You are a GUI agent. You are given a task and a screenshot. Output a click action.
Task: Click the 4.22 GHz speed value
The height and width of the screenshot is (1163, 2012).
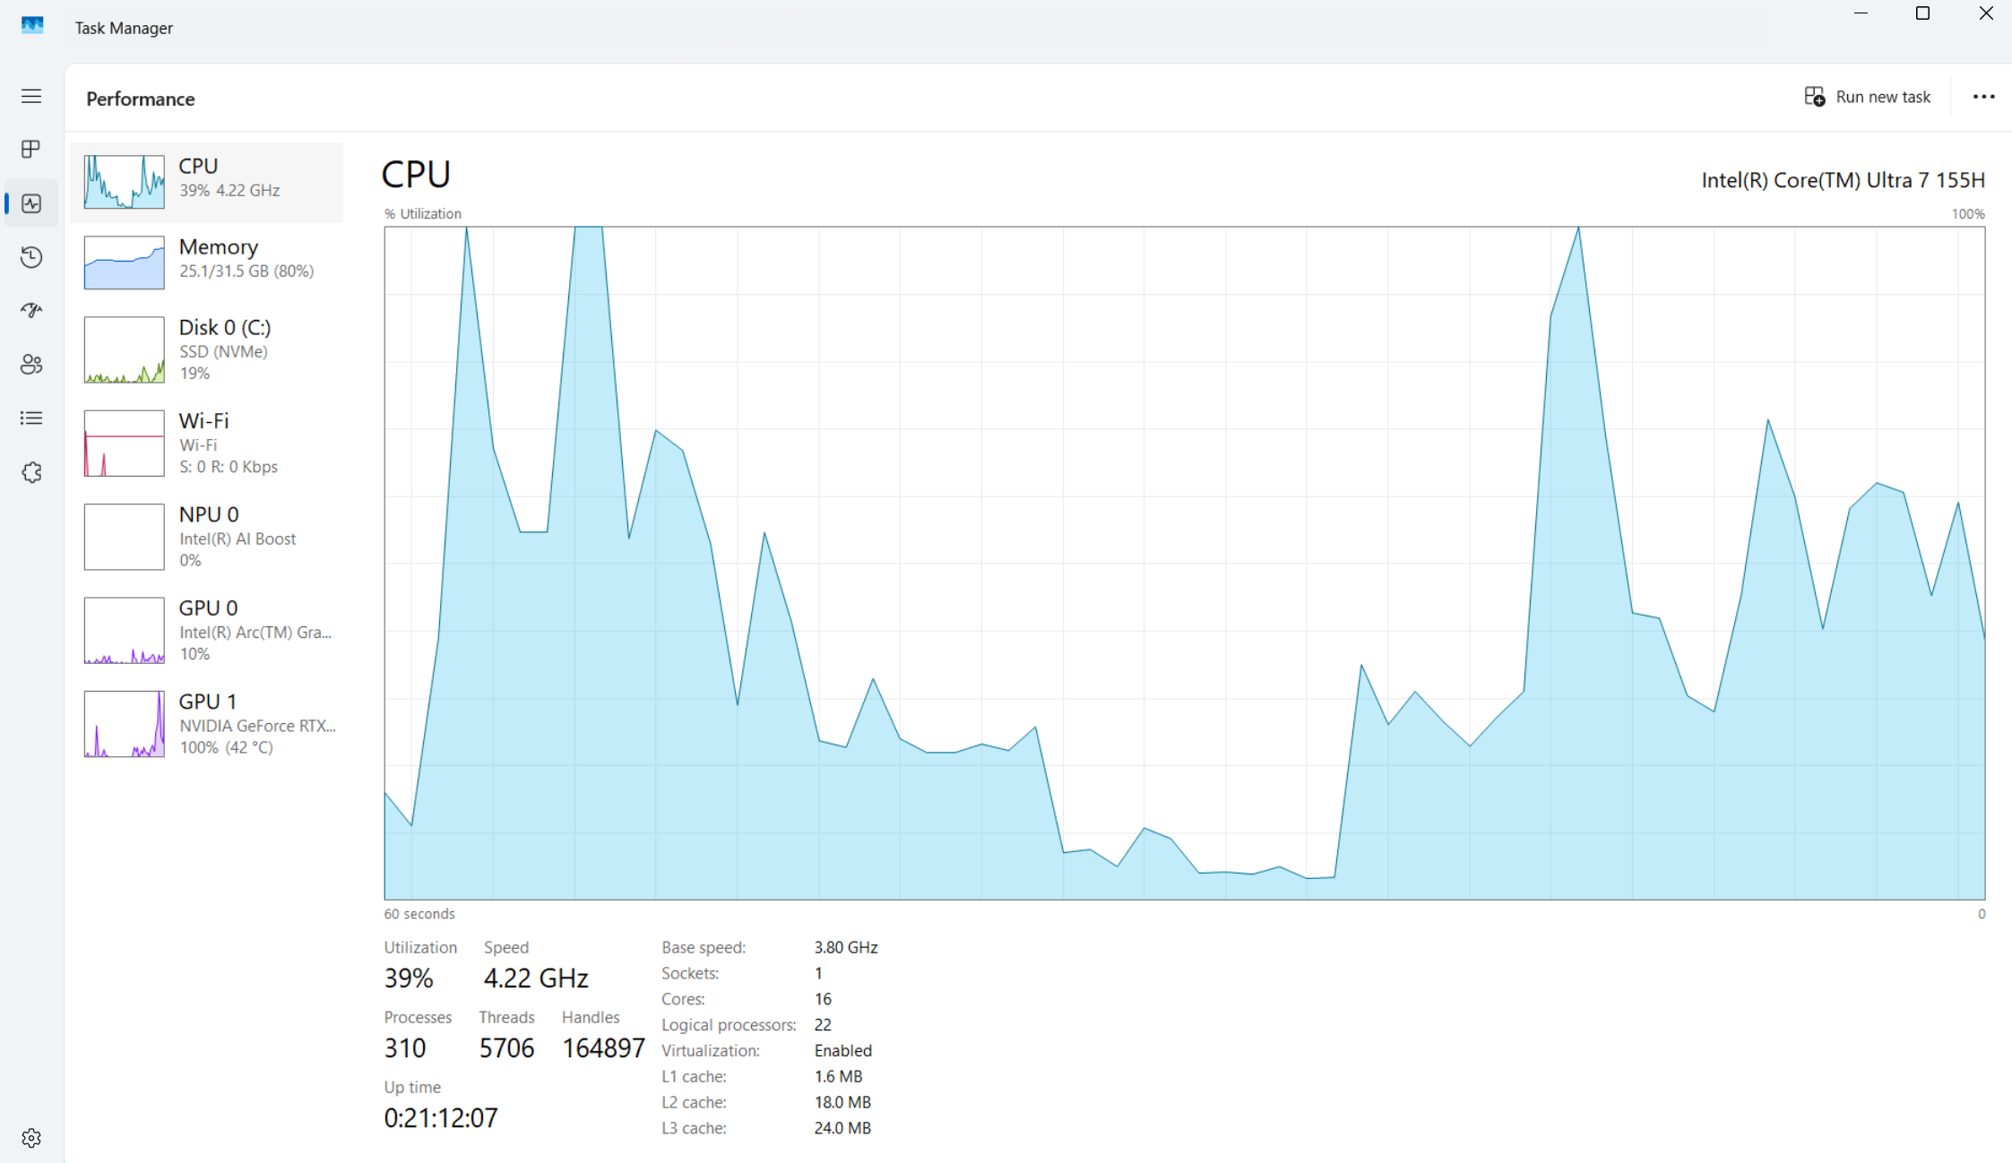tap(536, 978)
